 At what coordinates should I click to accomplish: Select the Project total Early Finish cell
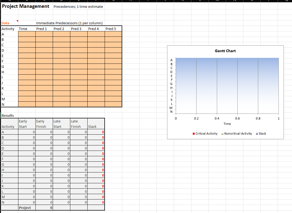coord(44,208)
